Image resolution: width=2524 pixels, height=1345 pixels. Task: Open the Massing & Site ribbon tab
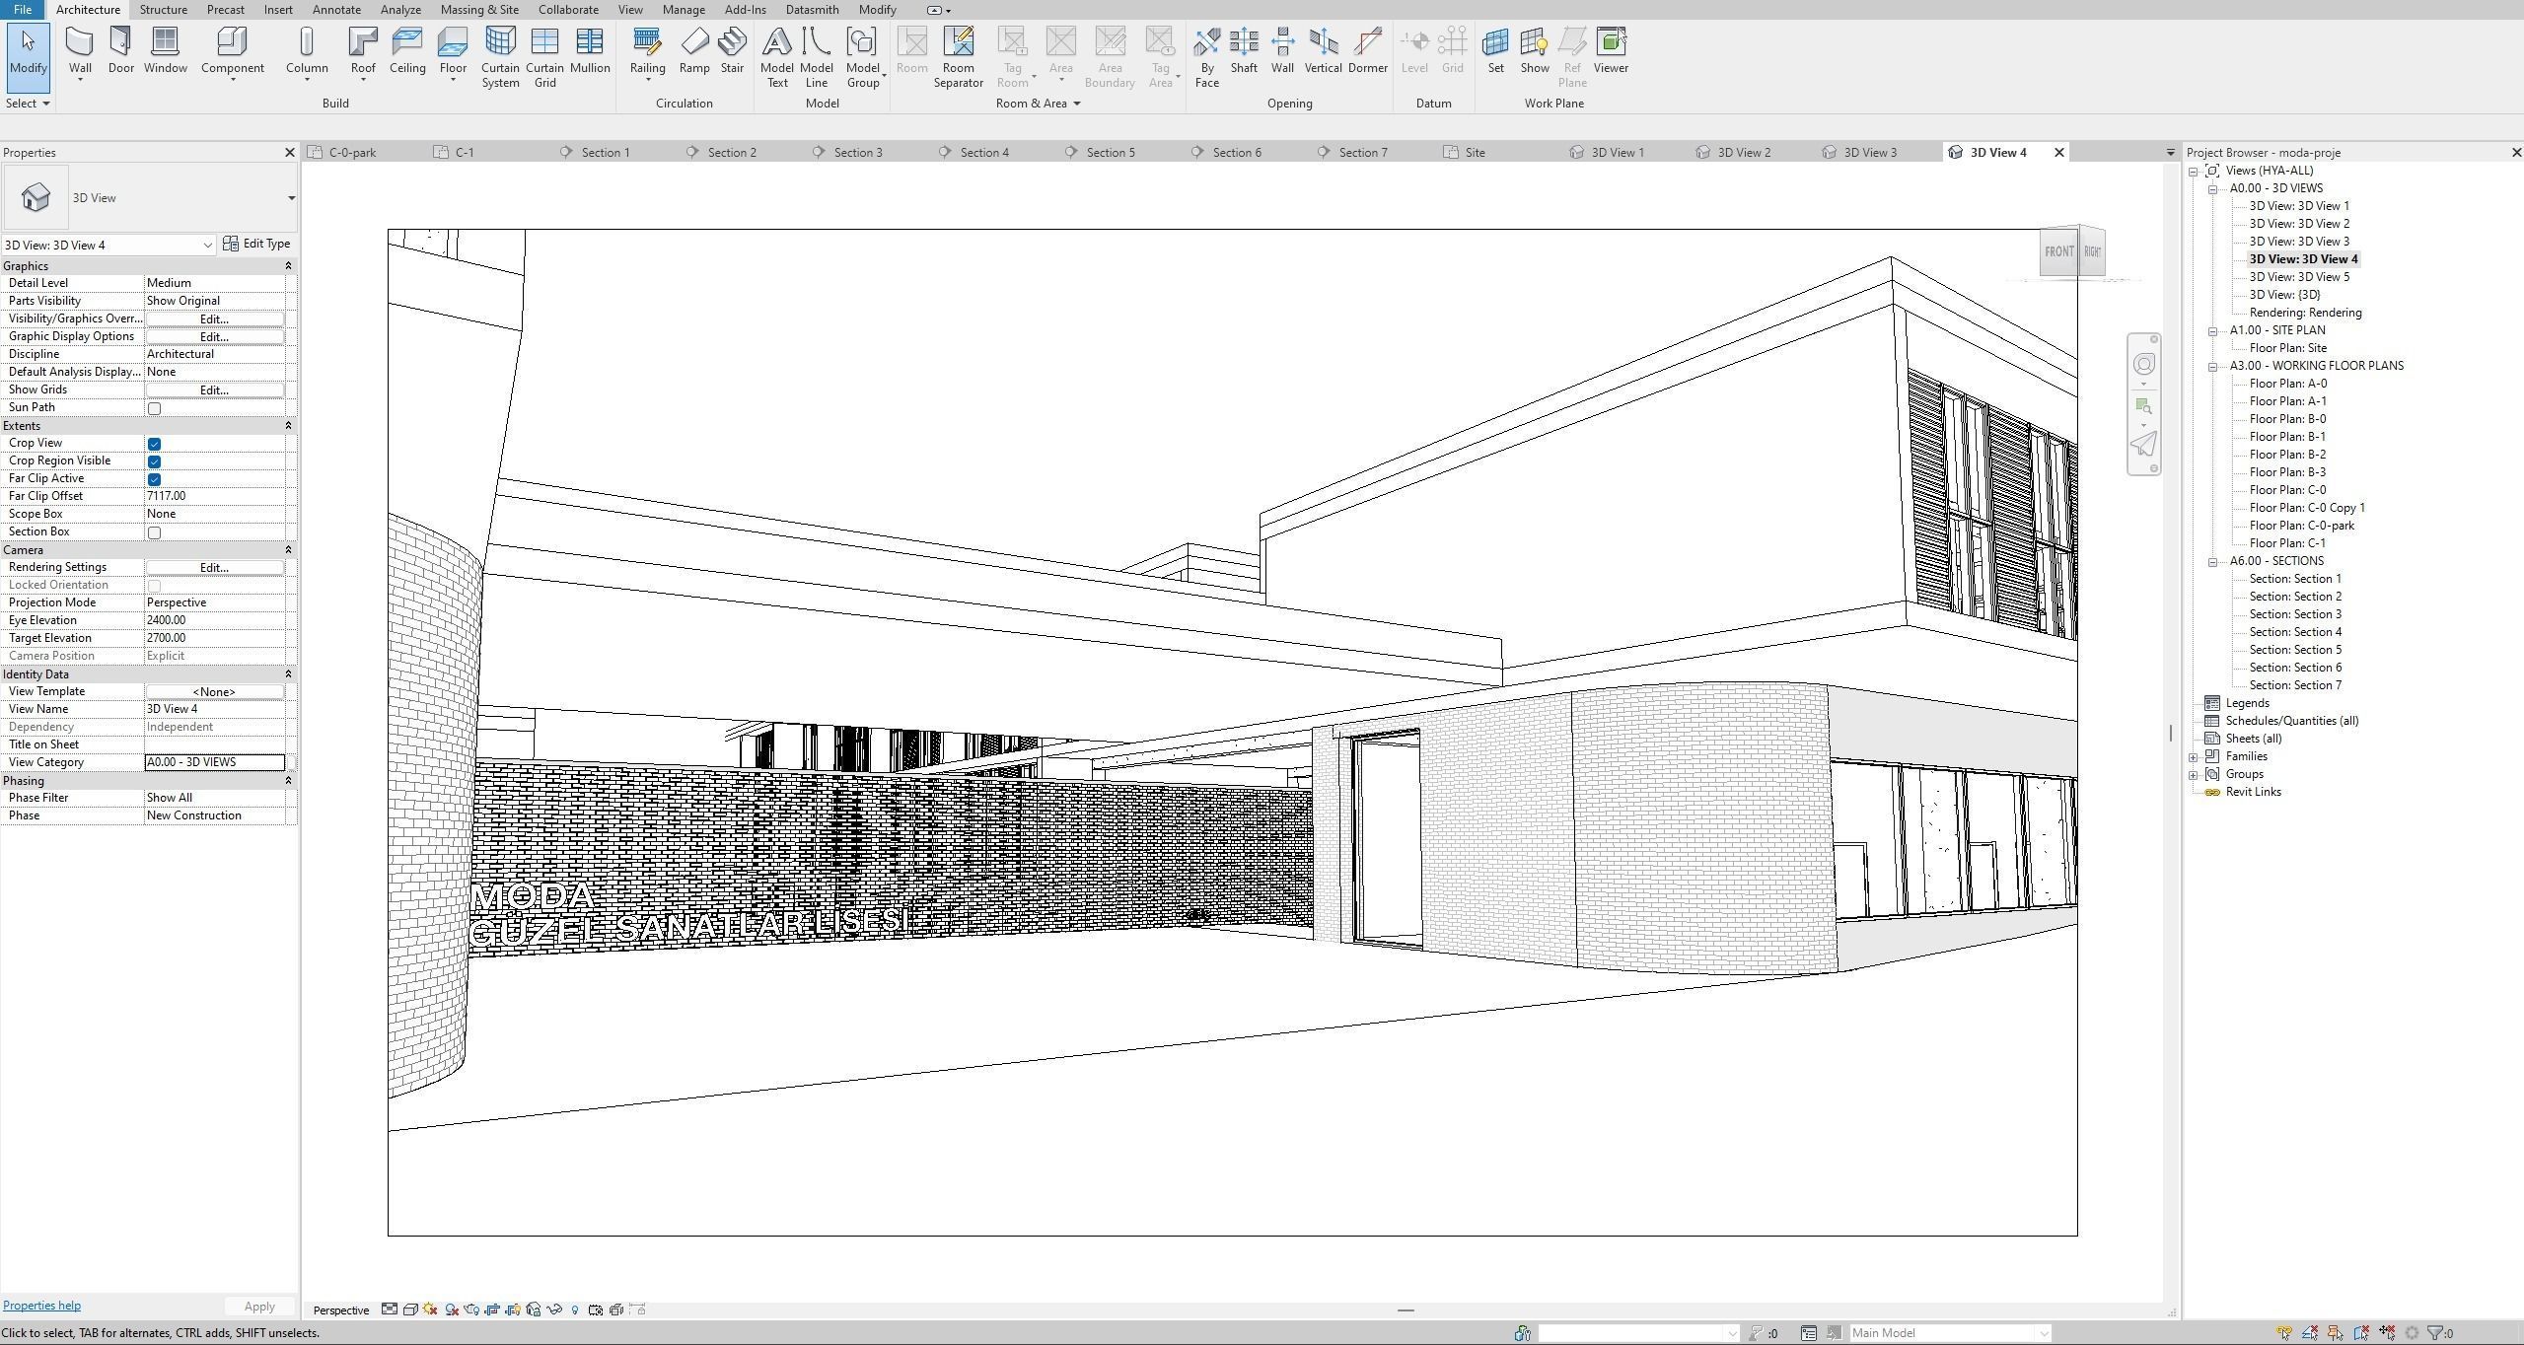click(479, 10)
